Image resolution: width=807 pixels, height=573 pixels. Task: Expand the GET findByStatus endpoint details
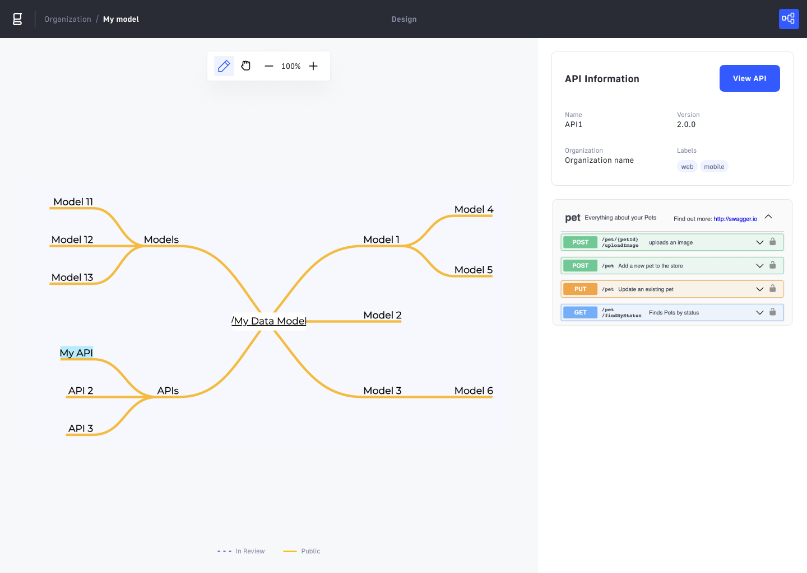pos(760,312)
